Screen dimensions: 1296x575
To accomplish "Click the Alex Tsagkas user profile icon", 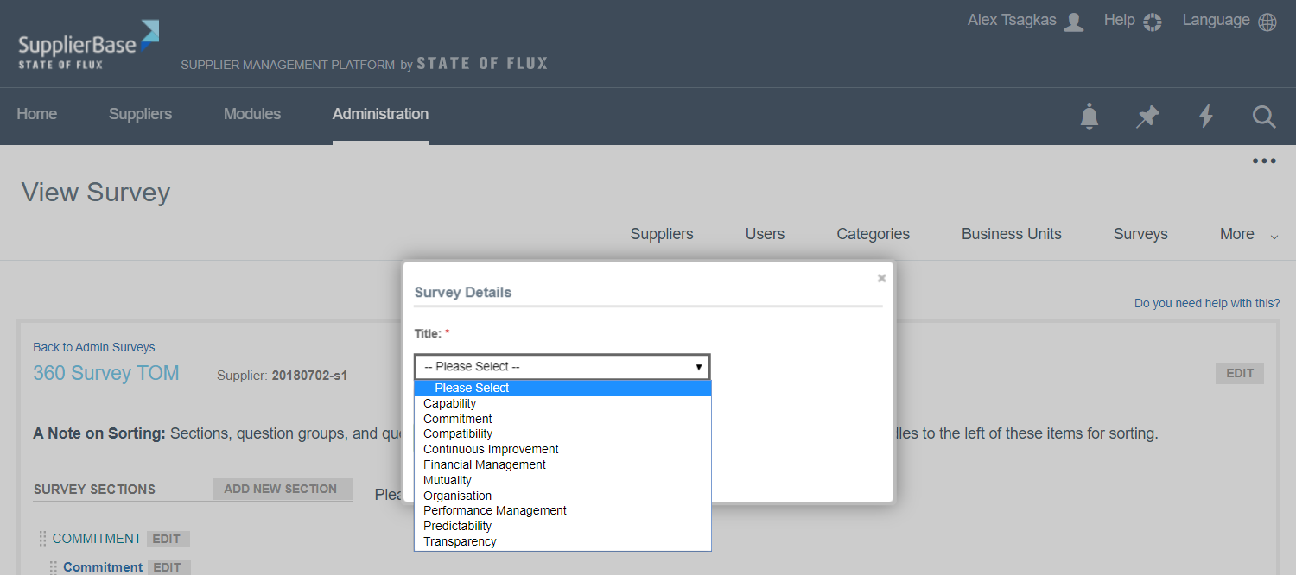I will [x=1074, y=22].
